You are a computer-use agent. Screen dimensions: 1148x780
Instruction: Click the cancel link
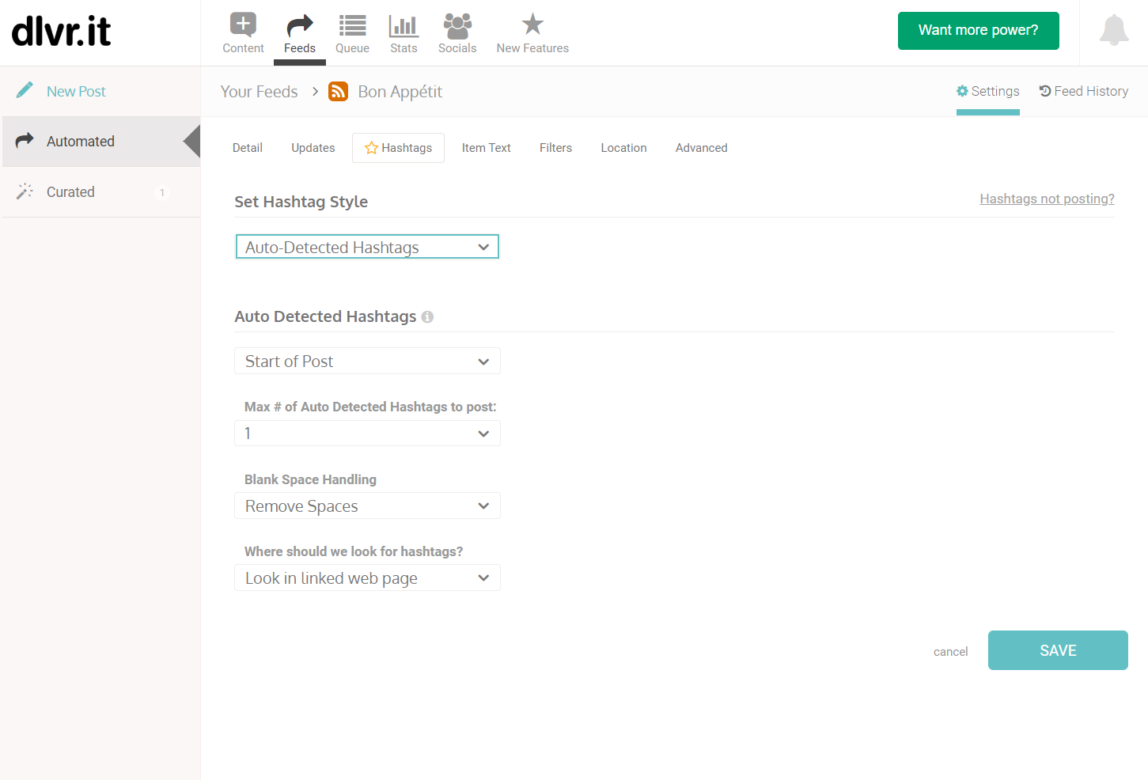tap(950, 652)
